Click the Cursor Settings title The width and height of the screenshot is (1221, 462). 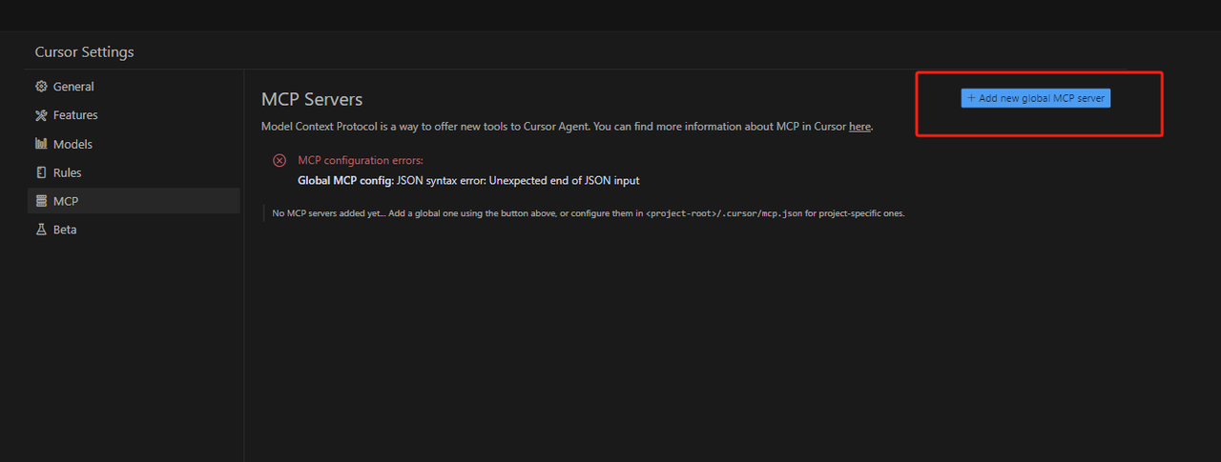[85, 52]
